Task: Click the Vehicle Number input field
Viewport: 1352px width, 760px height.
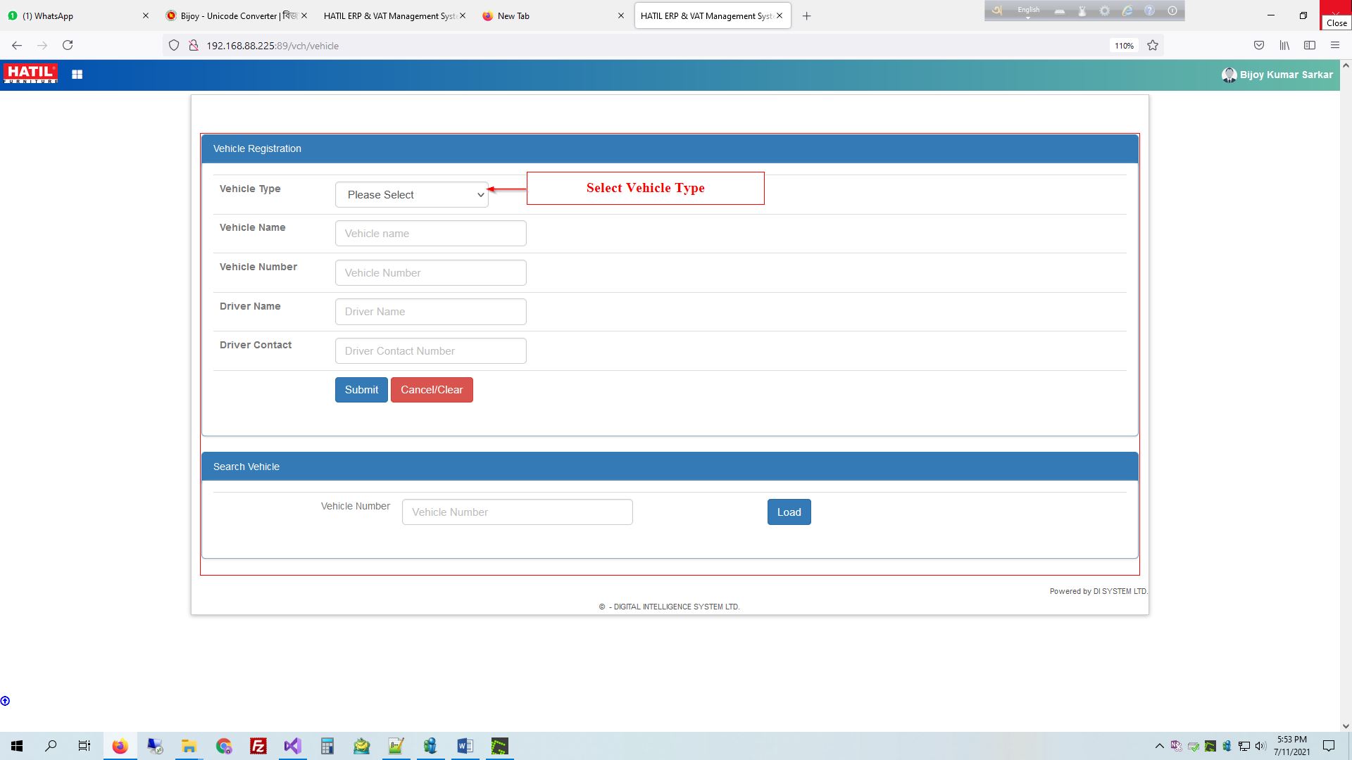Action: click(x=430, y=272)
